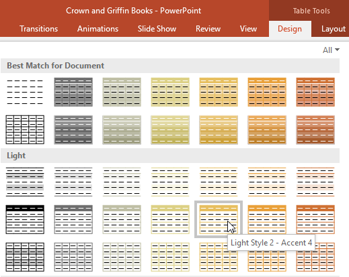349x277 pixels.
Task: Switch to the Transitions tab
Action: coord(39,29)
